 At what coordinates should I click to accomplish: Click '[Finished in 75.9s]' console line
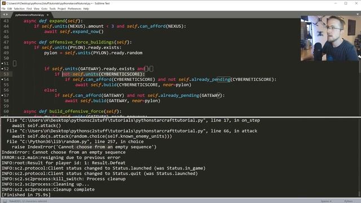point(27,195)
